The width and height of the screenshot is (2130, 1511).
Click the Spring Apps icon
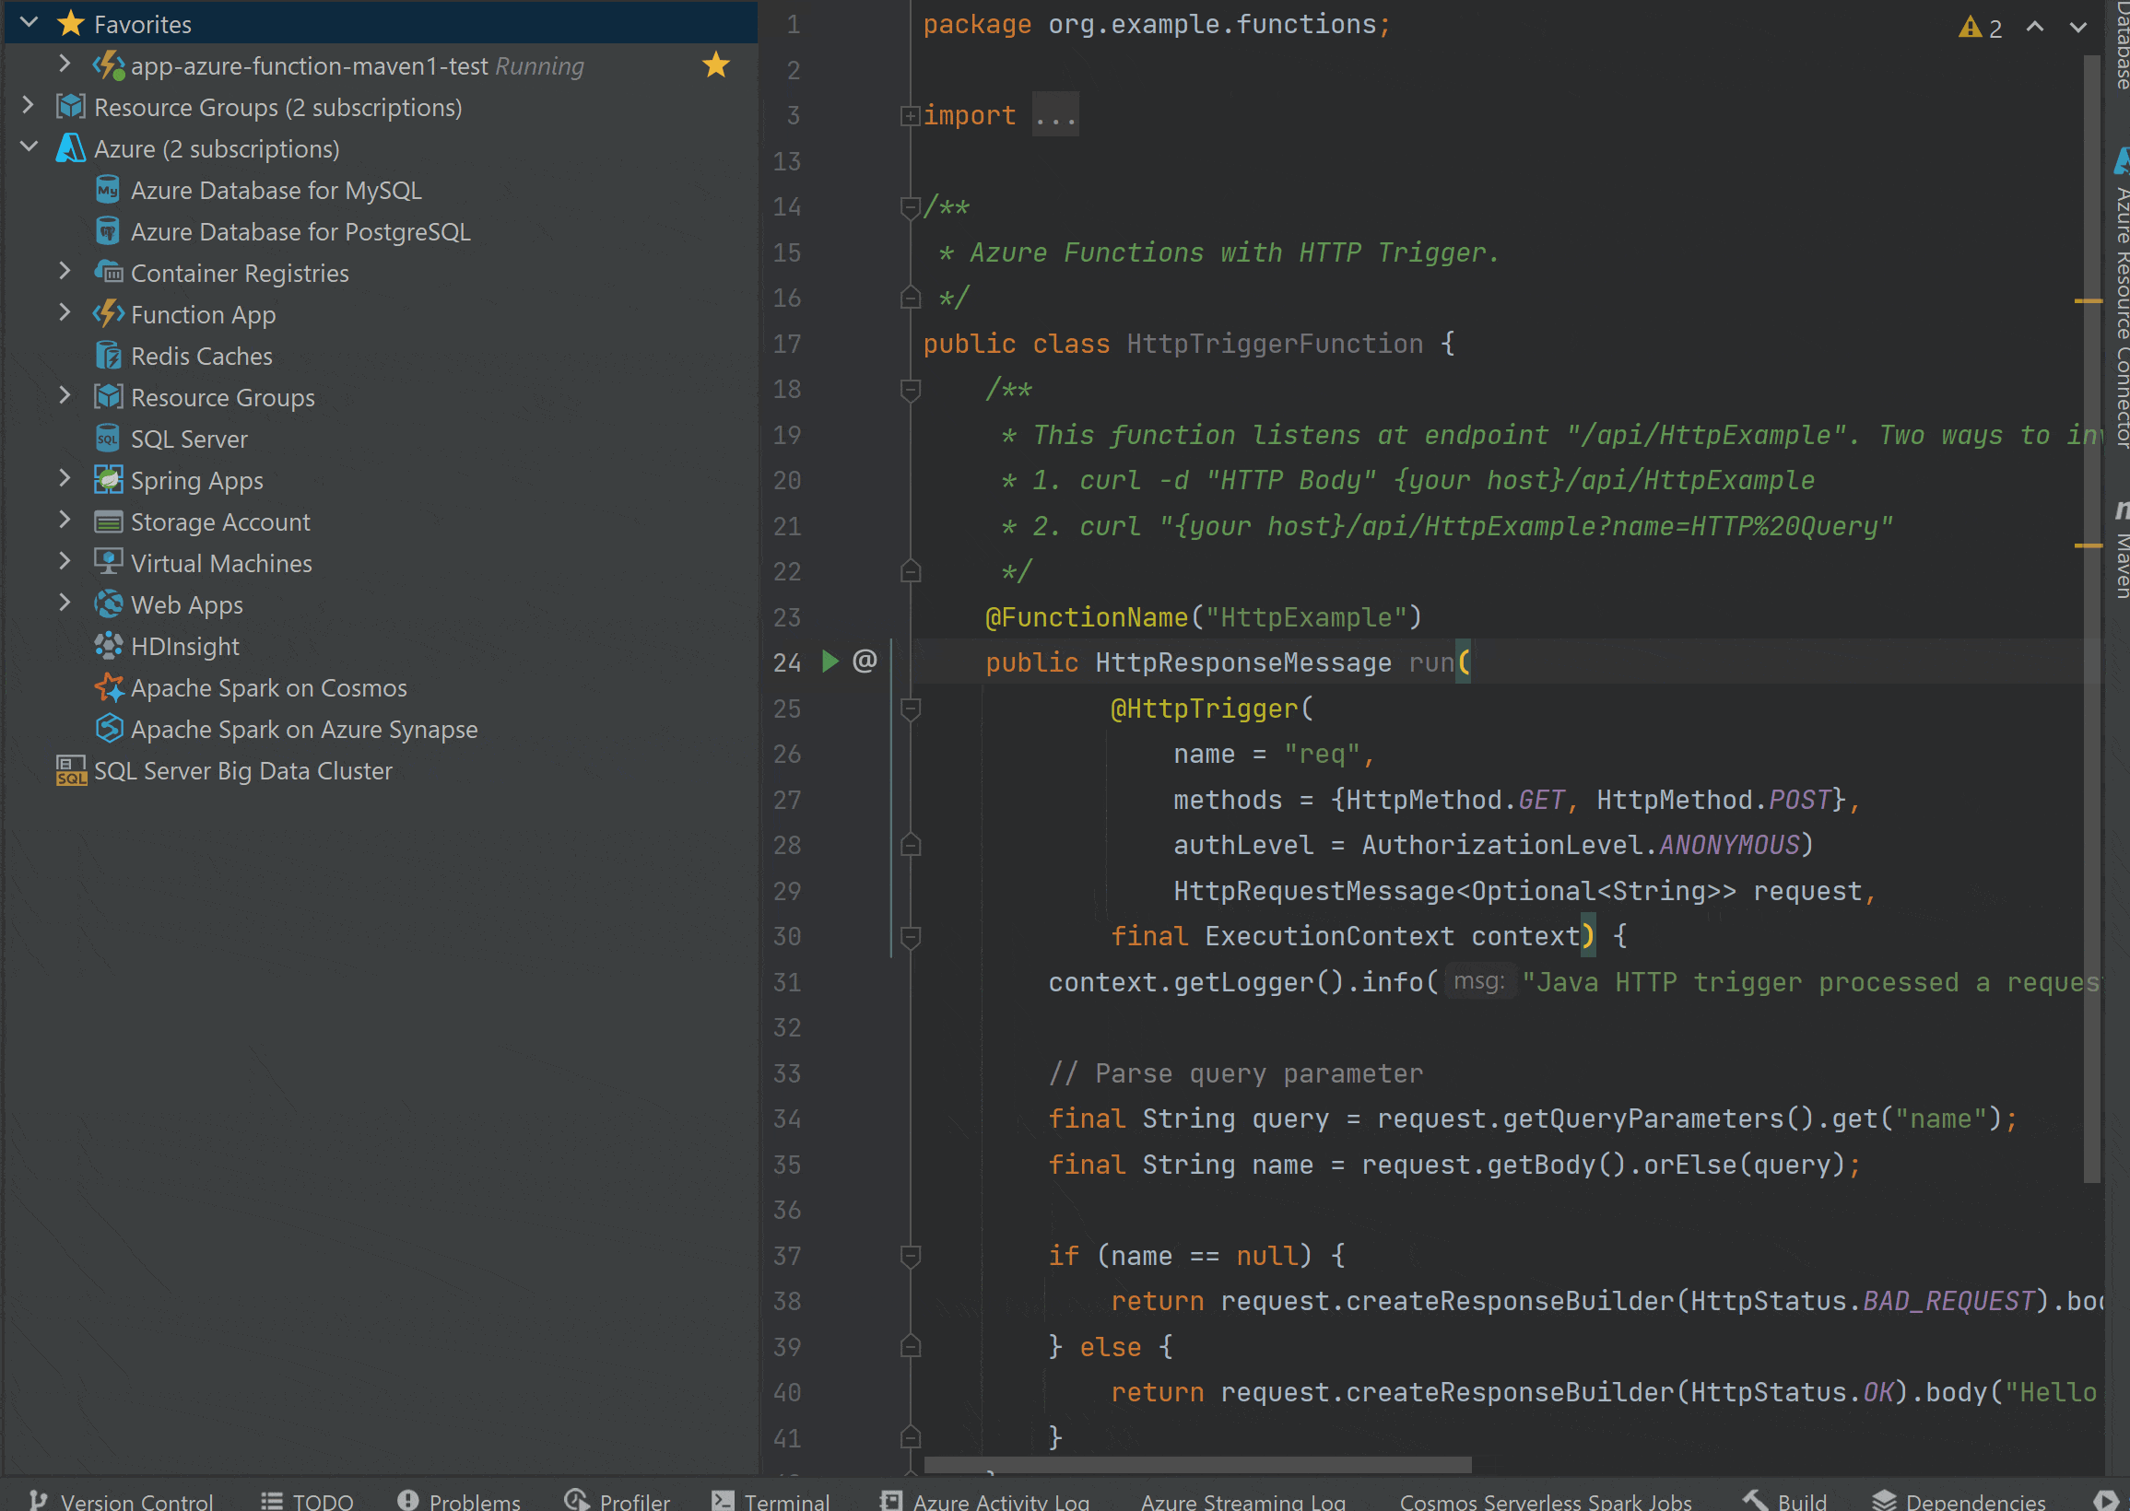[x=108, y=479]
